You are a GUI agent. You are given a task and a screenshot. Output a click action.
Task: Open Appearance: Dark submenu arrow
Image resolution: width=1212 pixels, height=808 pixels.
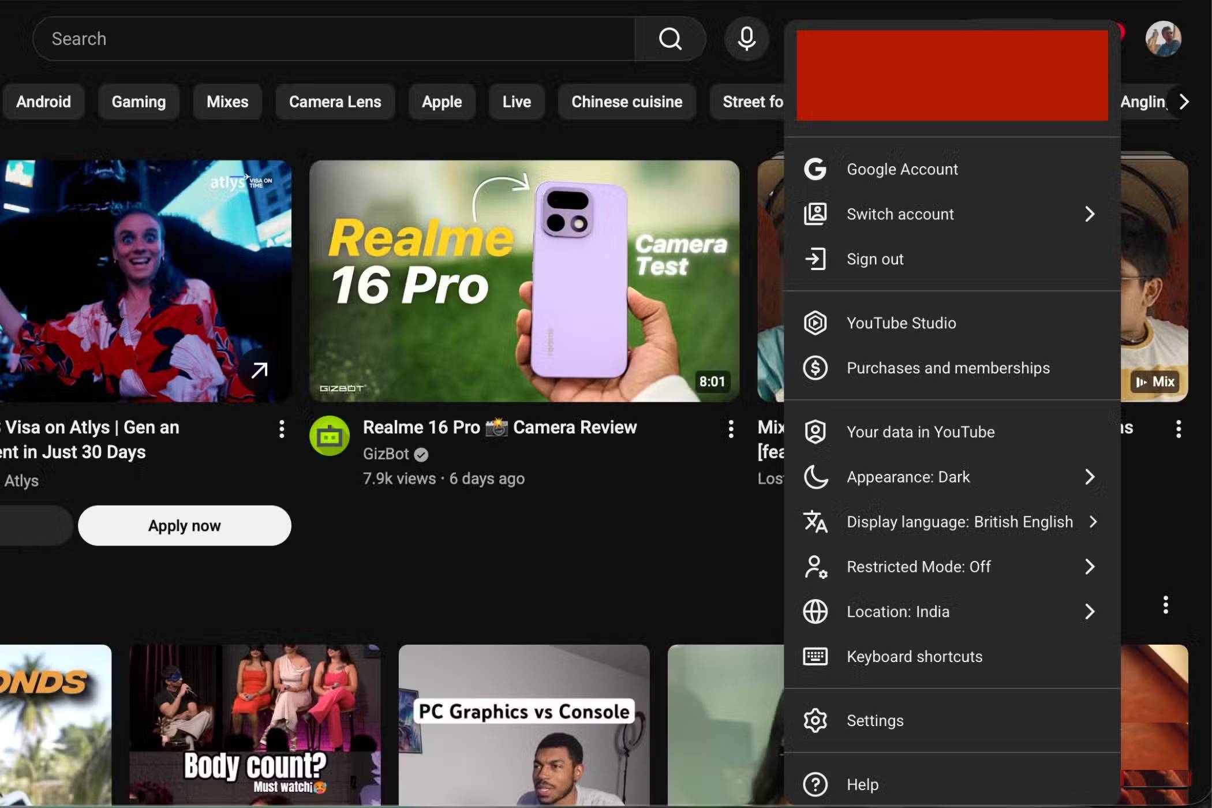1090,477
